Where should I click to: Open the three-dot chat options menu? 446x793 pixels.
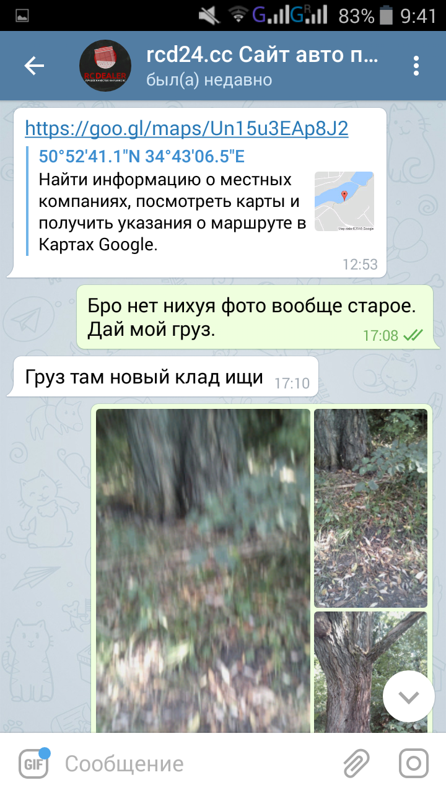pos(416,66)
